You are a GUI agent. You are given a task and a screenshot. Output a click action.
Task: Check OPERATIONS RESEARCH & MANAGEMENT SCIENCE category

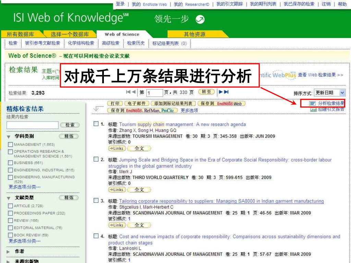(10, 152)
